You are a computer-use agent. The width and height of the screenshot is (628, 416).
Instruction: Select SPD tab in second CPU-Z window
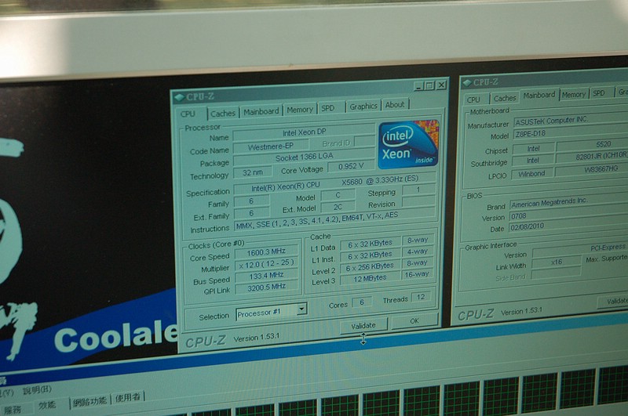[x=599, y=93]
